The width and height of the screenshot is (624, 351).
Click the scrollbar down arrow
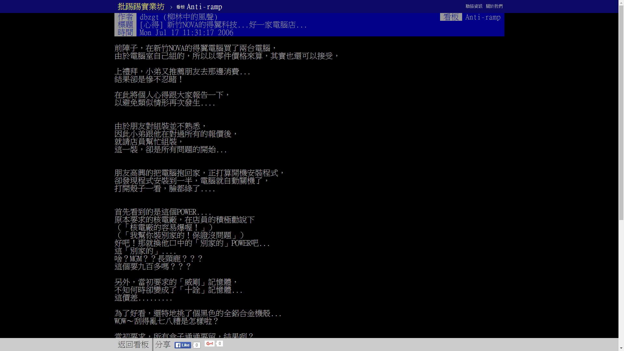(x=621, y=348)
